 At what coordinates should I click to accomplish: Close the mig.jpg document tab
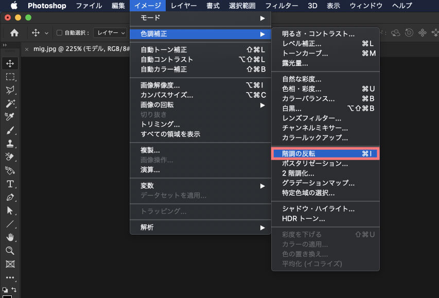click(27, 49)
